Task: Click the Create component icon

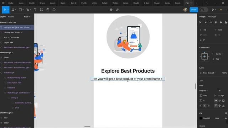Action: (x=111, y=10)
